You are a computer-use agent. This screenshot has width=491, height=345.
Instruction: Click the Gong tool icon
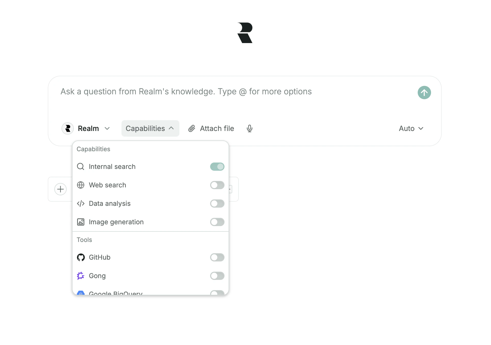[x=81, y=276]
